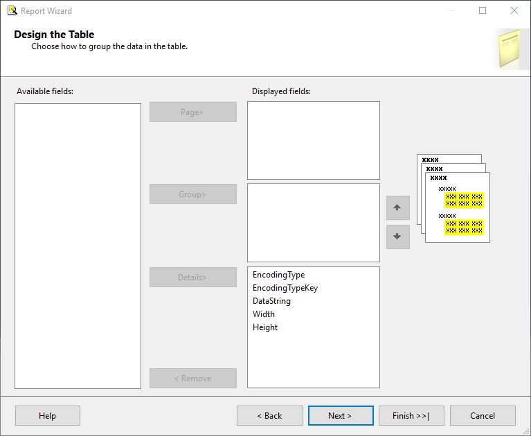This screenshot has width=531, height=436.
Task: Select EncodingType in the details list
Action: (x=278, y=275)
